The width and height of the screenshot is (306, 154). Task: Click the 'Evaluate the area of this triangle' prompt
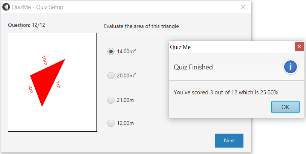point(141,26)
